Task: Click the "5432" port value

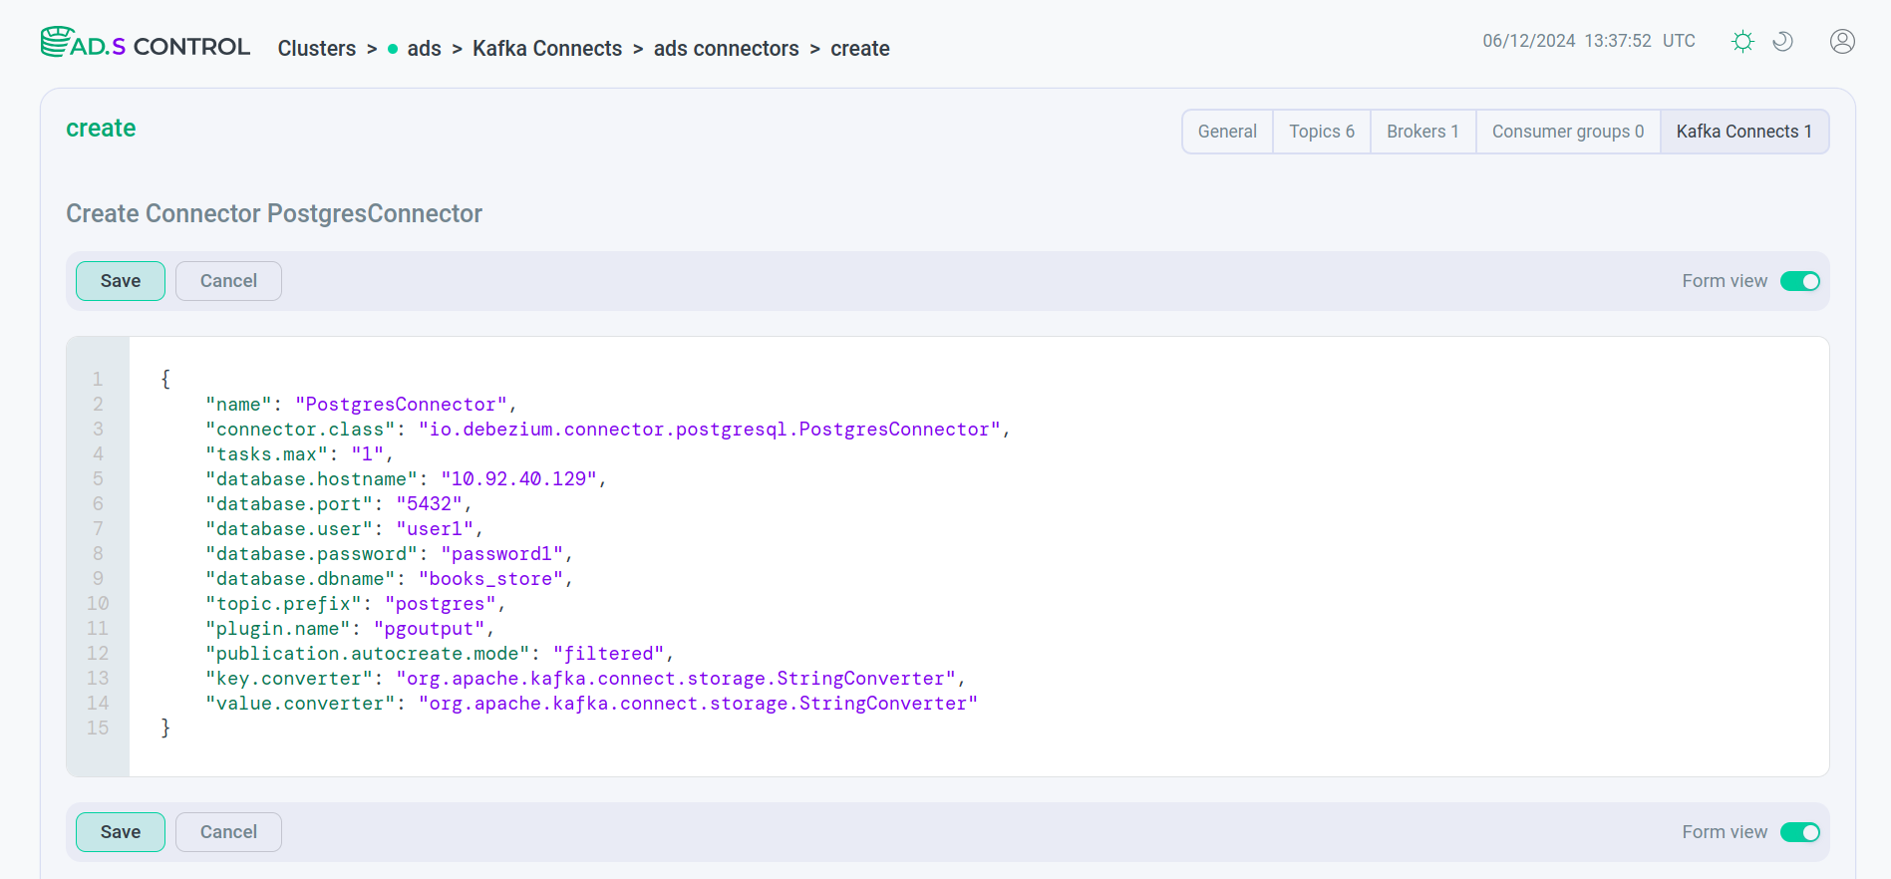Action: point(430,504)
